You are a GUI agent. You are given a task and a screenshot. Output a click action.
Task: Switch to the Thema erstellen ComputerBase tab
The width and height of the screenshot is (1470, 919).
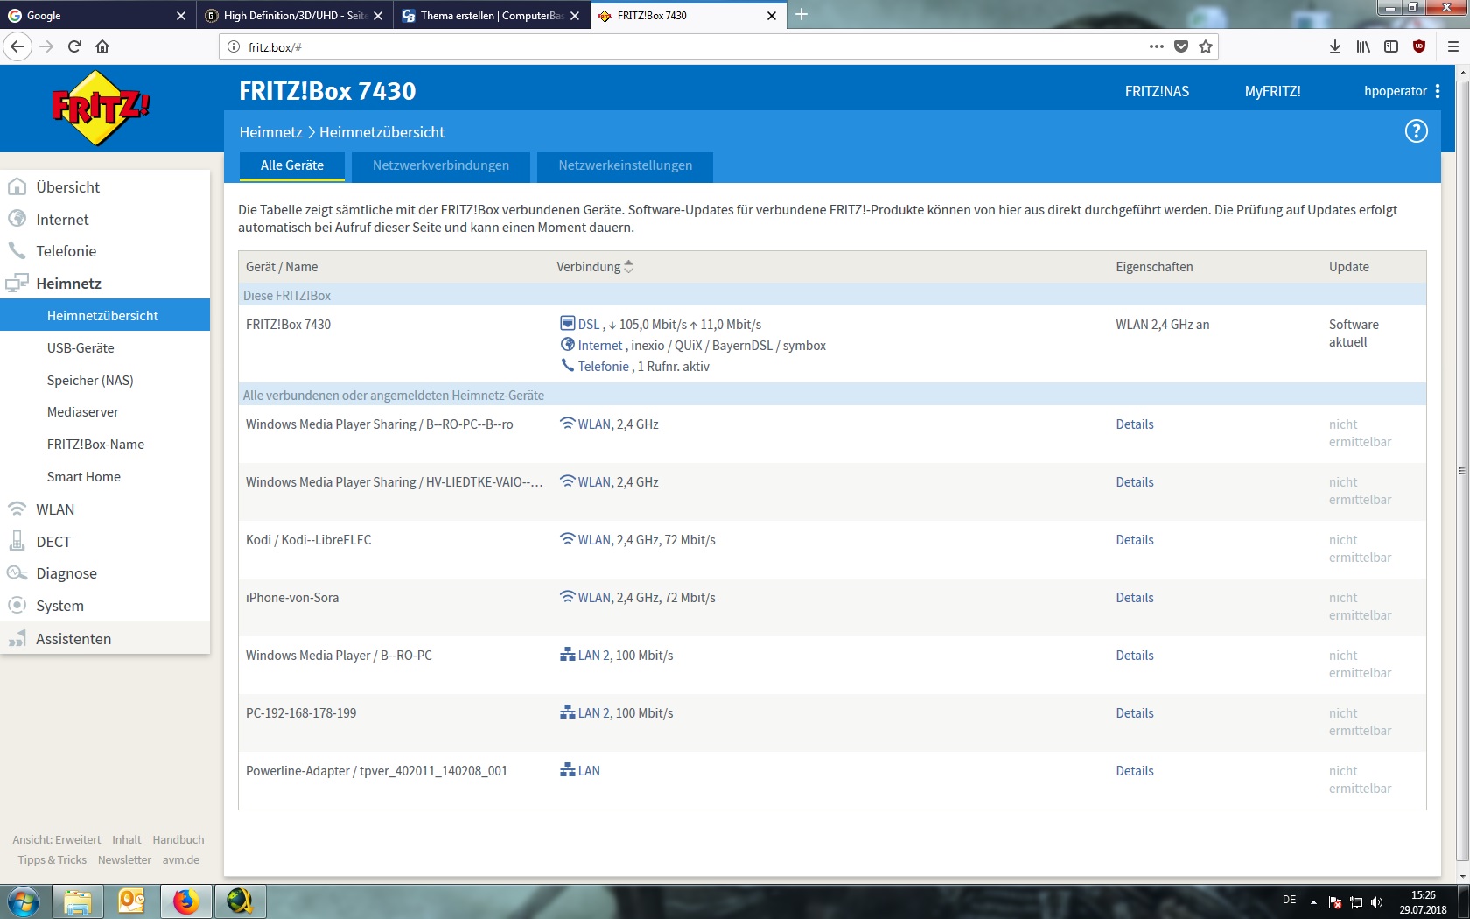pyautogui.click(x=491, y=15)
